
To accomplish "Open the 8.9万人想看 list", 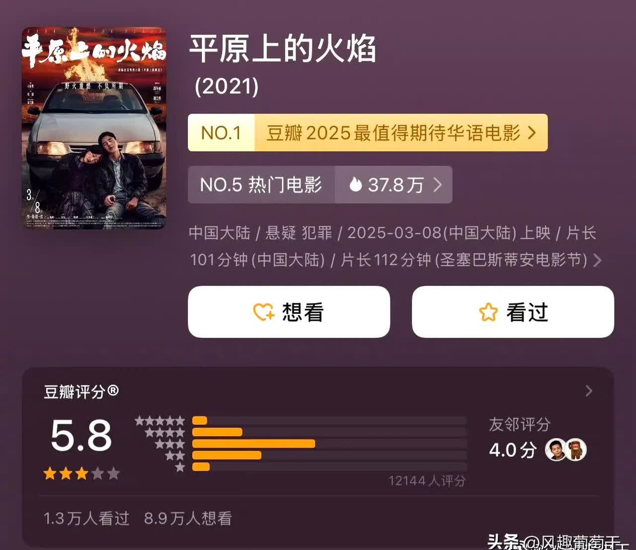I will point(188,519).
